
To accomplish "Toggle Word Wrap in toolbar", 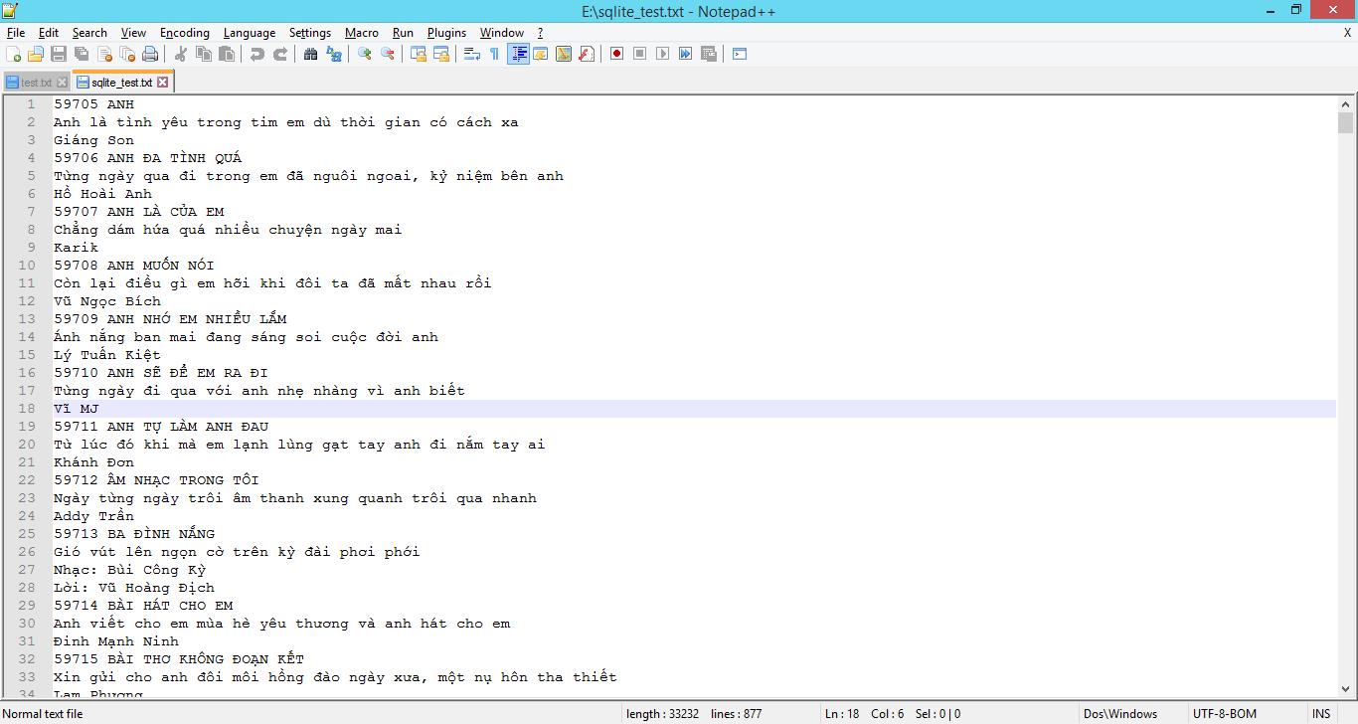I will [x=472, y=54].
